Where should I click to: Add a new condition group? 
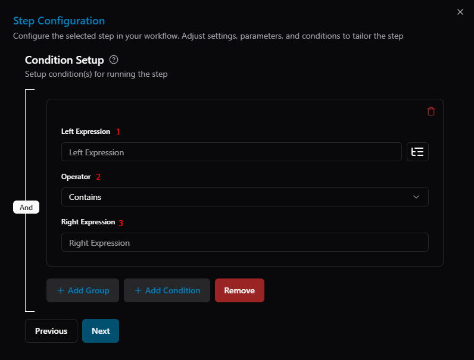pos(83,290)
